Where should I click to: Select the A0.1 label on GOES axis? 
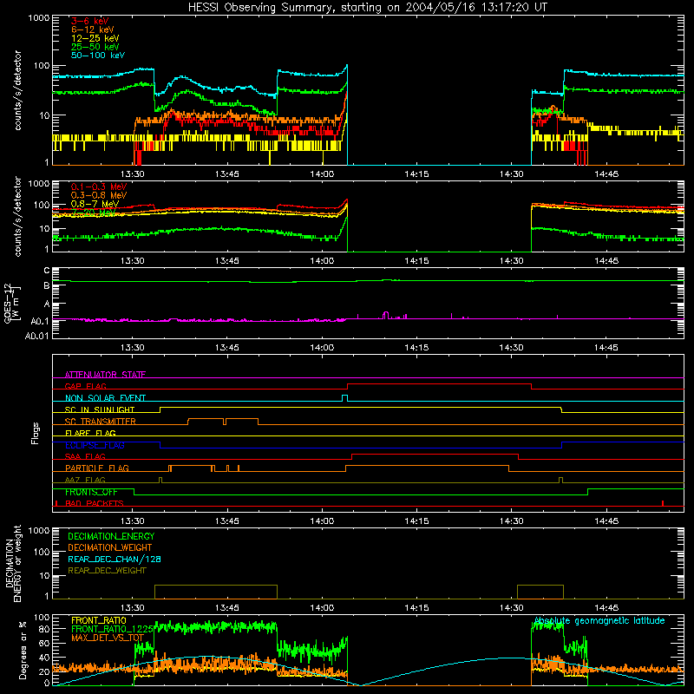coord(40,321)
